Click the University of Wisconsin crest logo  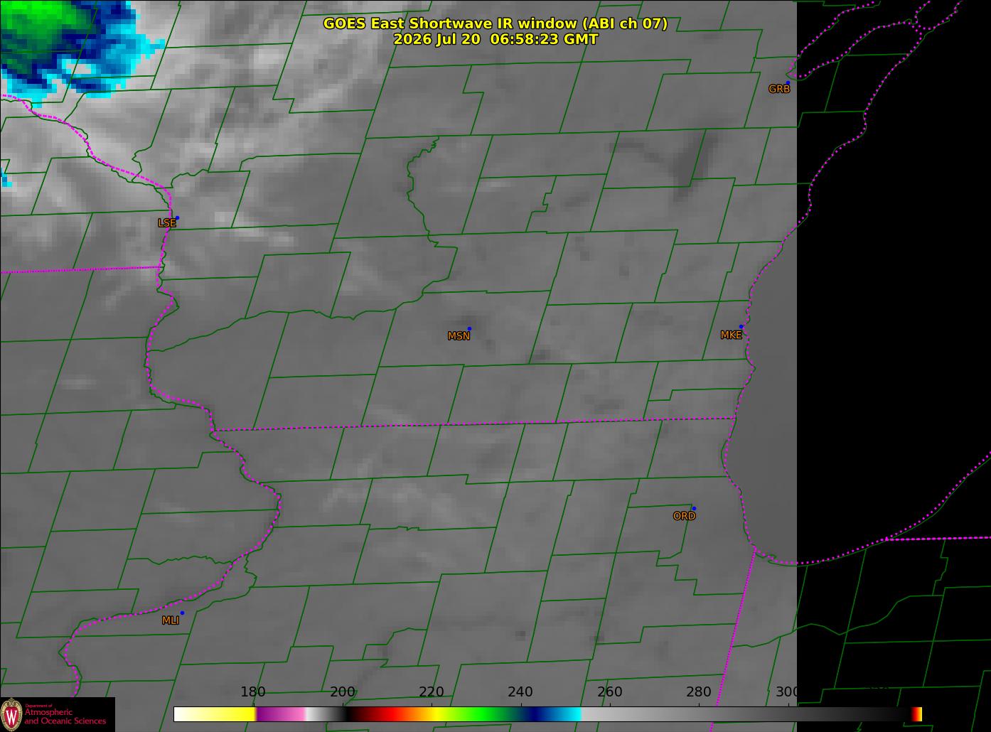11,714
